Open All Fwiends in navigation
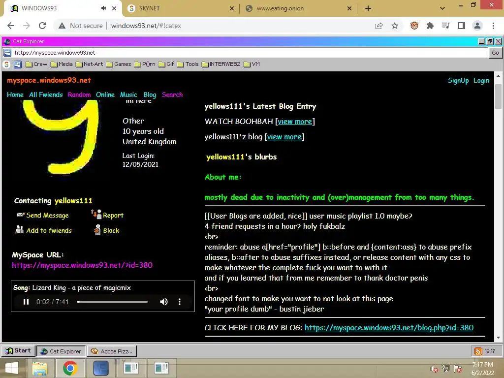 click(x=46, y=95)
